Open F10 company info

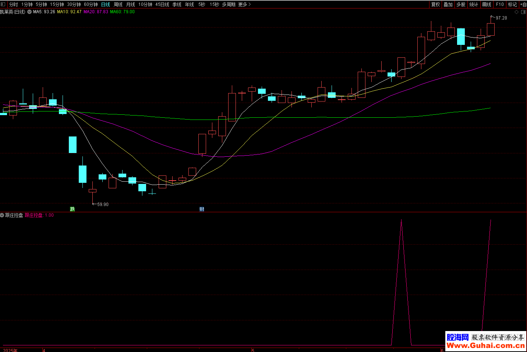coord(500,4)
